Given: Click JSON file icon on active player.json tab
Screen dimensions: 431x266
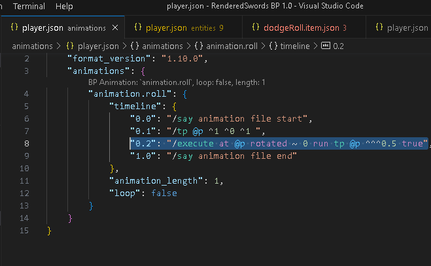Looking at the screenshot, I should [x=14, y=27].
